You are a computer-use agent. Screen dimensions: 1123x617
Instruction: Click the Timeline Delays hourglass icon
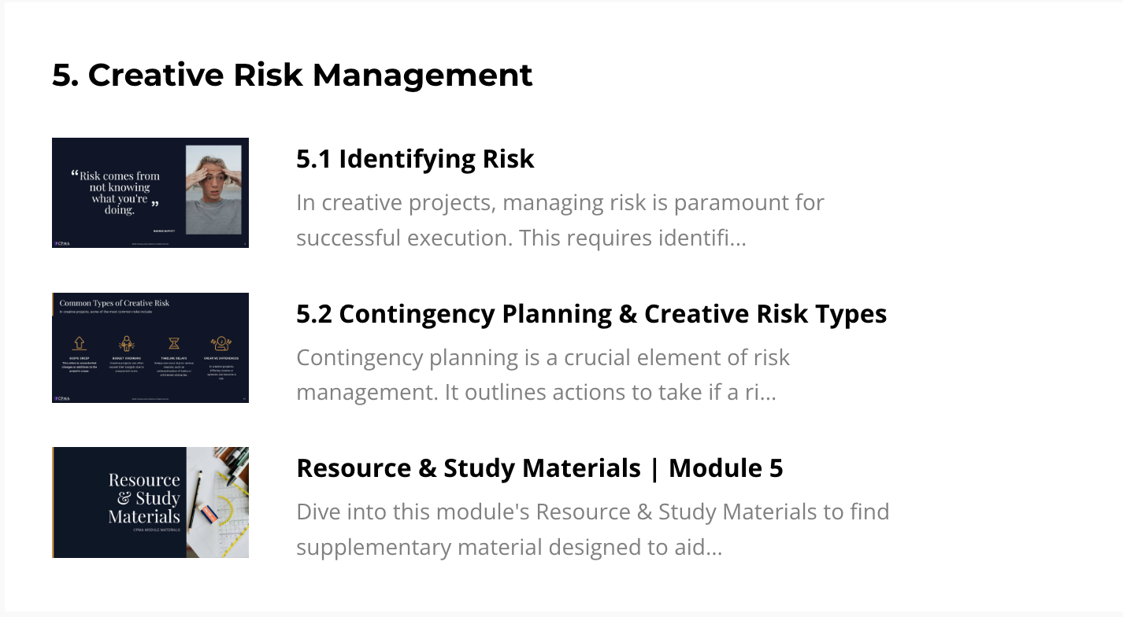(x=174, y=343)
